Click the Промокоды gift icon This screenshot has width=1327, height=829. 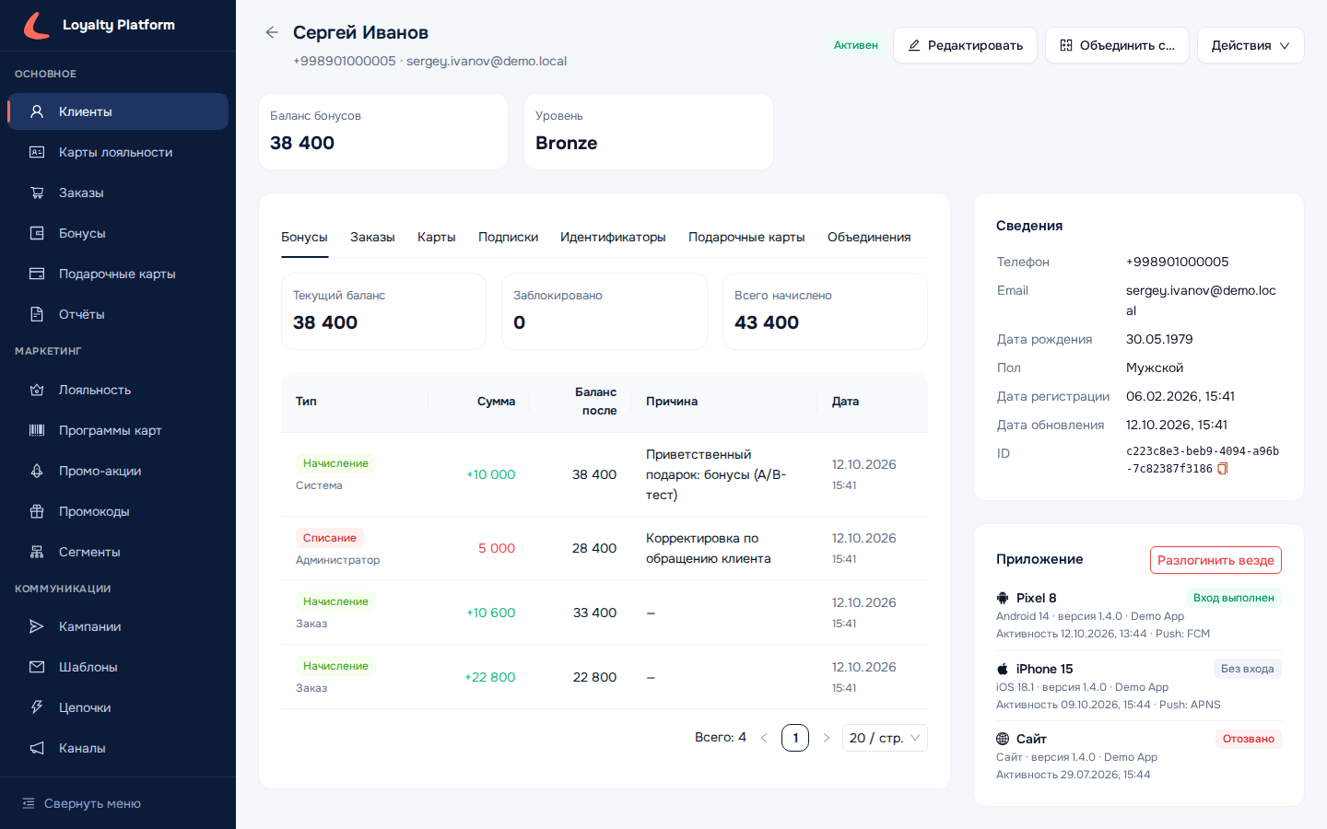[x=37, y=511]
